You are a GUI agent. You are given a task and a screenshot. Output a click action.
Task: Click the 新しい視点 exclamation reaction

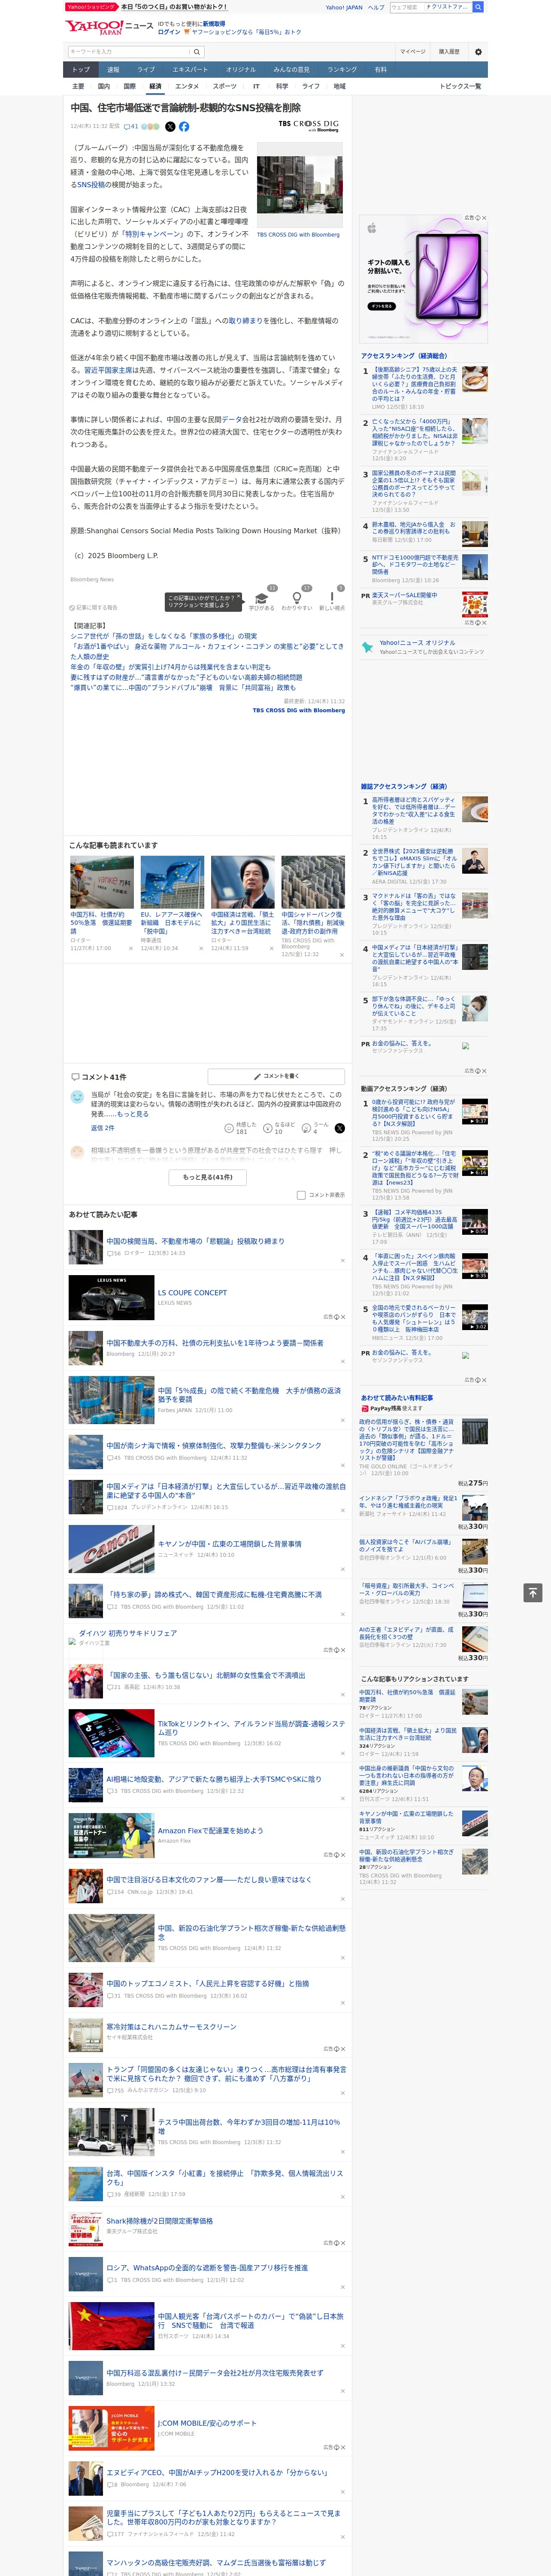point(332,598)
